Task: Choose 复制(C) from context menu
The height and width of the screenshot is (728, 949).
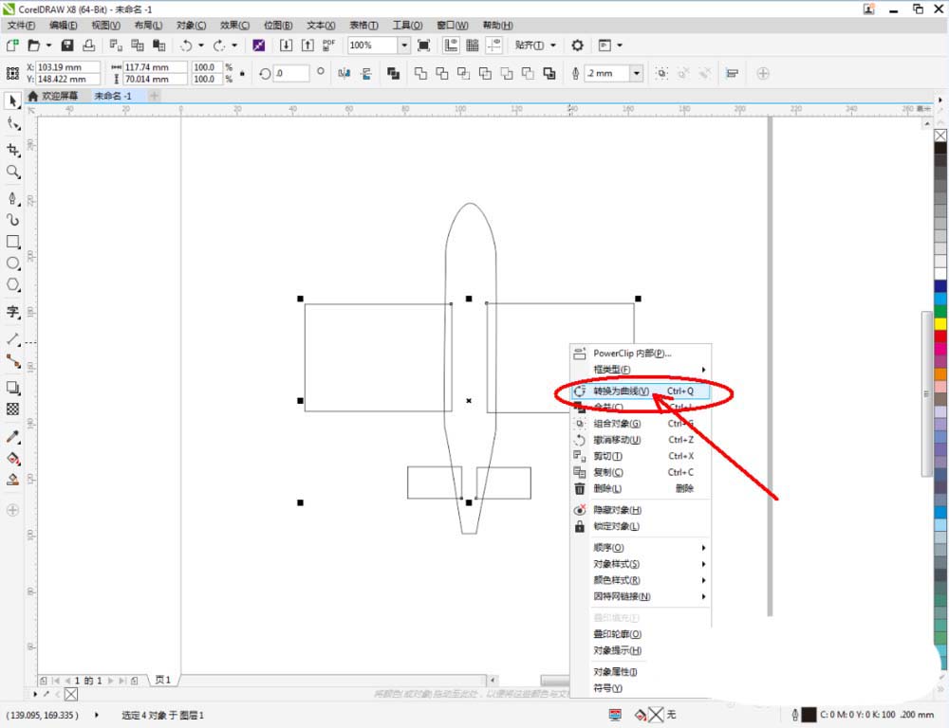Action: coord(641,472)
